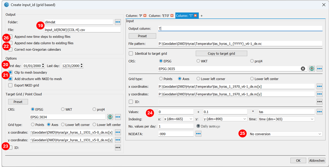Clear the EPSG:3035 field with X icon

coord(303,68)
